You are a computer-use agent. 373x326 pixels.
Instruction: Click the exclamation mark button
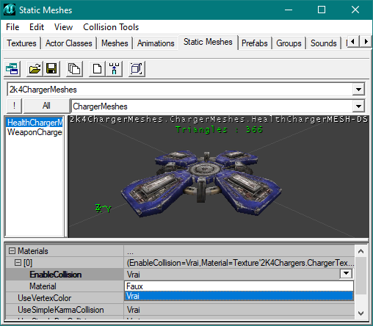[x=14, y=106]
